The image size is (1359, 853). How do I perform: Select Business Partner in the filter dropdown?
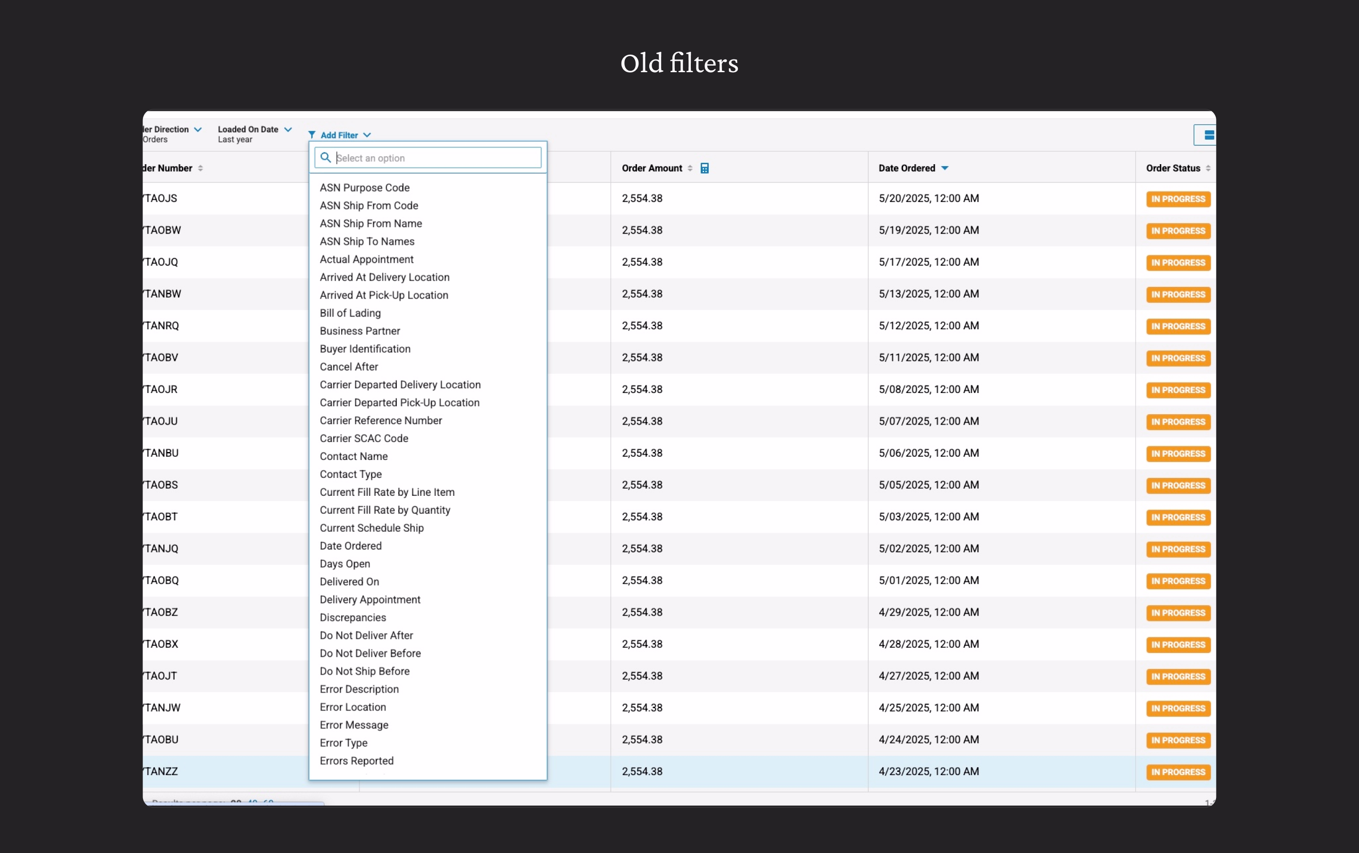[x=360, y=331]
